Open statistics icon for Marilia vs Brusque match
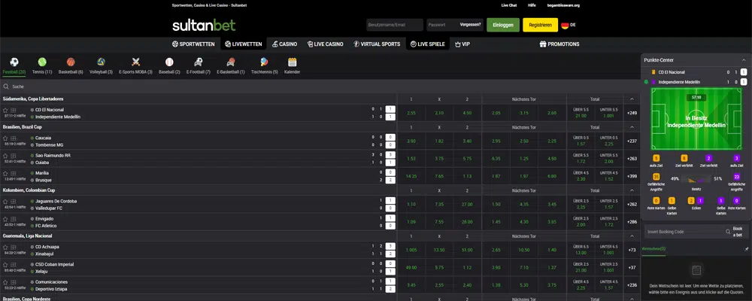The height and width of the screenshot is (301, 752). pos(13,173)
